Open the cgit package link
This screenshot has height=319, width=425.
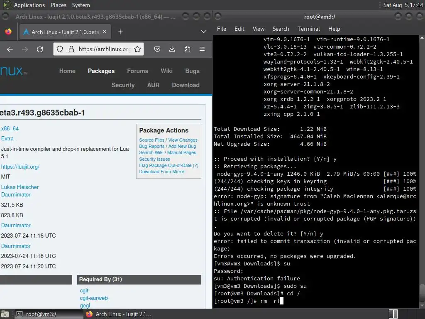[x=84, y=291]
